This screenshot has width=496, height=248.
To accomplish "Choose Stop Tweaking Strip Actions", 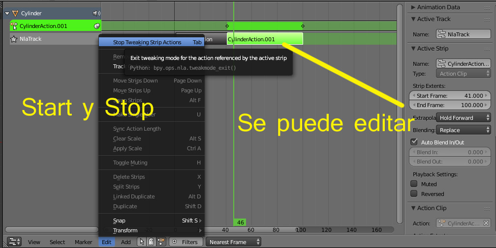I will click(x=152, y=42).
